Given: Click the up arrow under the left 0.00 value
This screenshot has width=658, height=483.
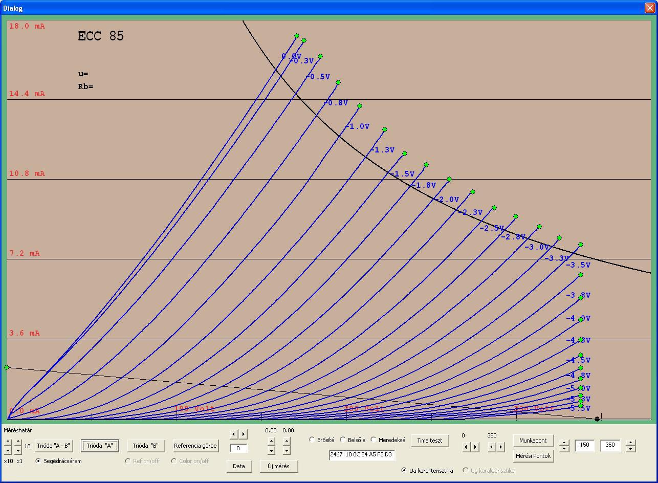Looking at the screenshot, I should (271, 441).
